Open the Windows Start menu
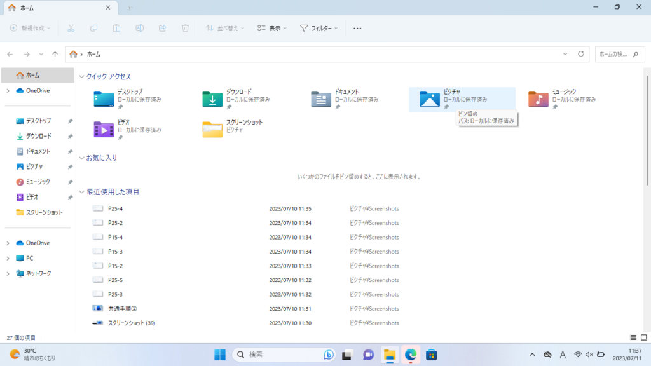Screen dimensions: 651x366 pos(219,355)
